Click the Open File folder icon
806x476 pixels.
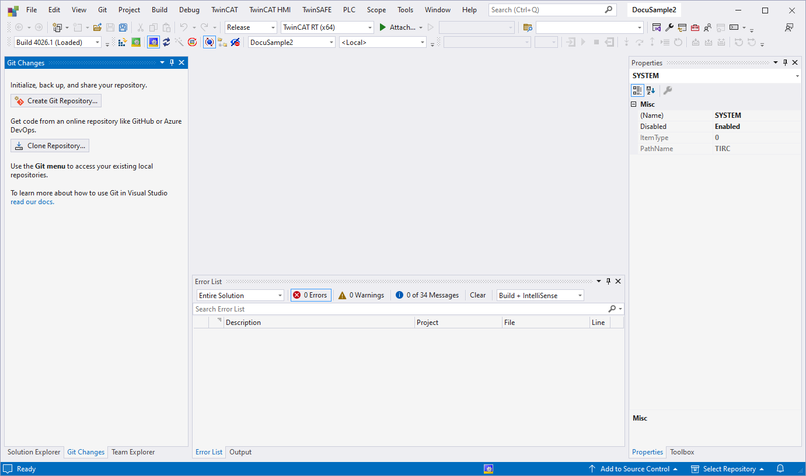97,27
